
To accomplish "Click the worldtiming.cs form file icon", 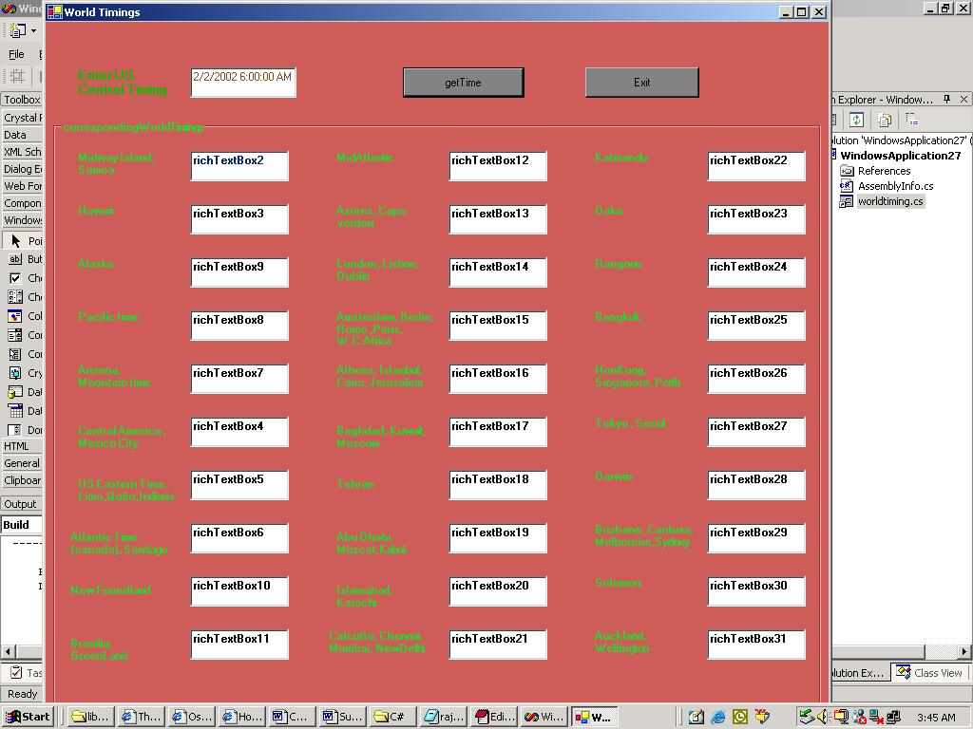I will 847,201.
